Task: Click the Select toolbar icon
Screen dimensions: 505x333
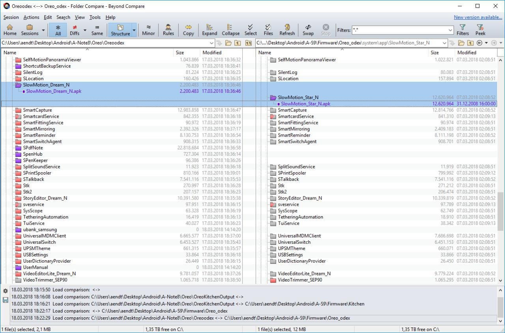Action: [251, 30]
